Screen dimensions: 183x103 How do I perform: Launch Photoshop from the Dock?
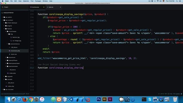point(99,99)
